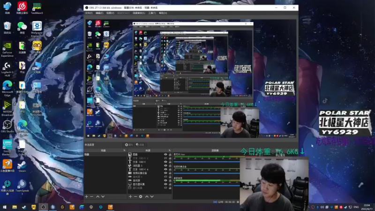Open the TestMem5 desktop shortcut

pos(37,8)
